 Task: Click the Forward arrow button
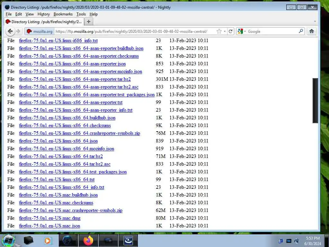(x=18, y=31)
